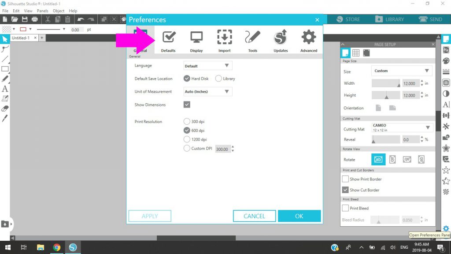
Task: Open the Import preferences tab
Action: [224, 41]
